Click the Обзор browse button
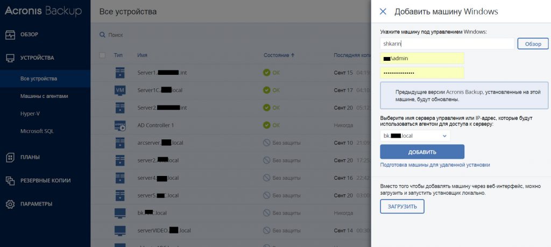The image size is (551, 247). click(533, 44)
